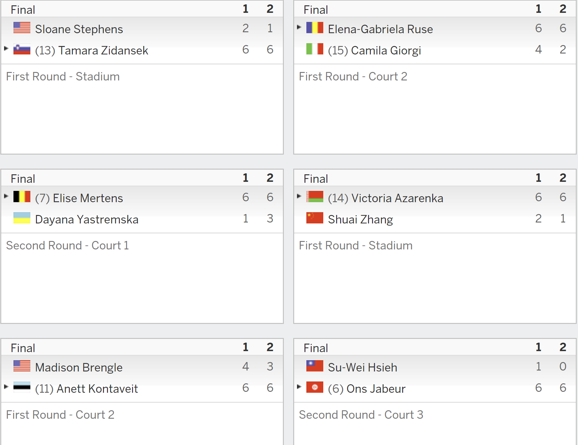Click the Estonia flag beside Anett Kontaveit
Screen dimensions: 578x445
pyautogui.click(x=22, y=387)
